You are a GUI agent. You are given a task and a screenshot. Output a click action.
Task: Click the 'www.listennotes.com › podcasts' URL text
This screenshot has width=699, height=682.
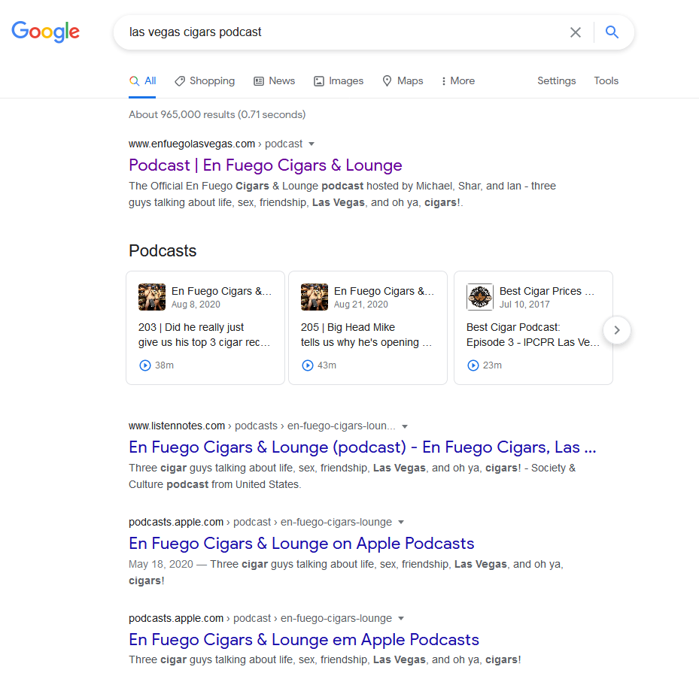(x=262, y=426)
